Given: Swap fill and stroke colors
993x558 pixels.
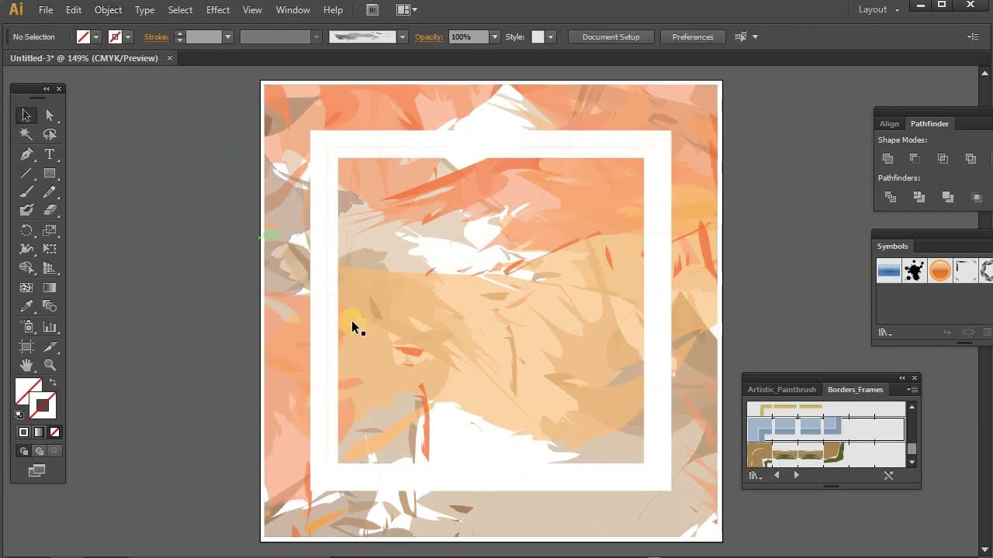Looking at the screenshot, I should tap(53, 382).
